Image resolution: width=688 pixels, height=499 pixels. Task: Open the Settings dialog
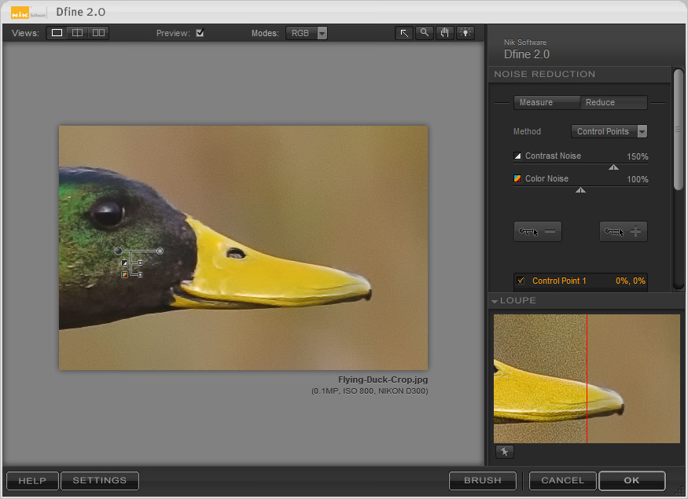(x=100, y=481)
